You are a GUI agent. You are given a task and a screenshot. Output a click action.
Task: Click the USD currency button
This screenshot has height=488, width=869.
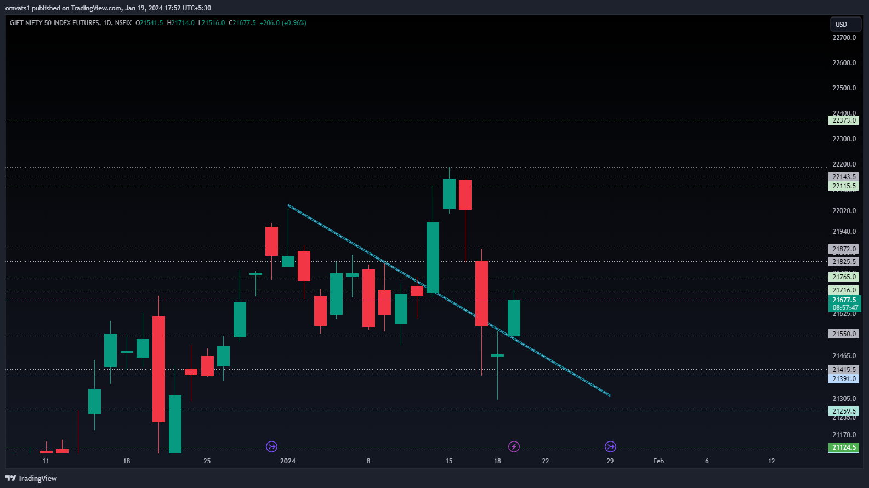tap(845, 25)
